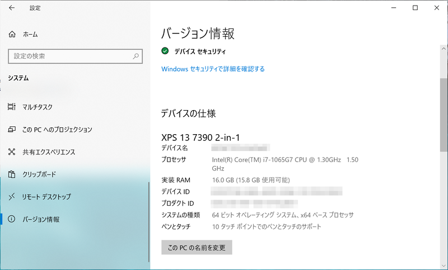Select the プロダクト ID label

(x=178, y=203)
